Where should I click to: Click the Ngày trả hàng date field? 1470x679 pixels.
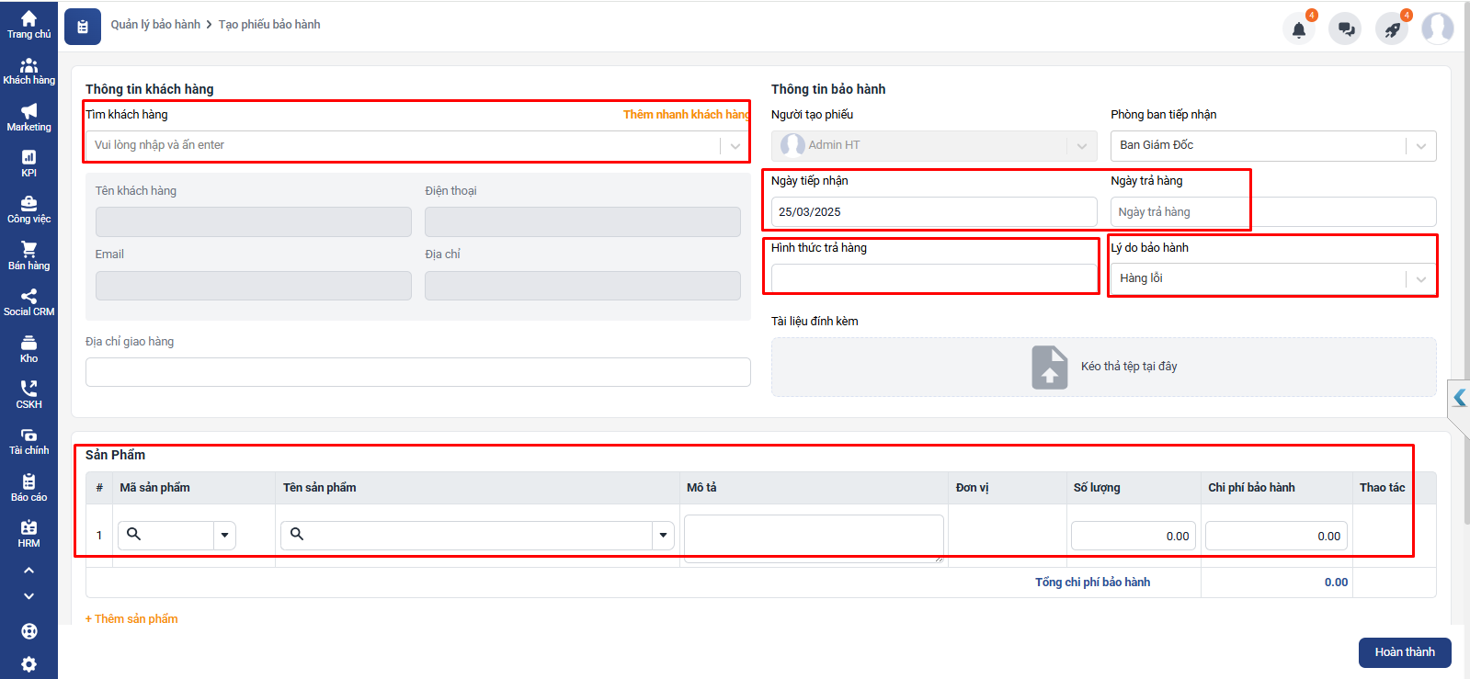[1272, 212]
